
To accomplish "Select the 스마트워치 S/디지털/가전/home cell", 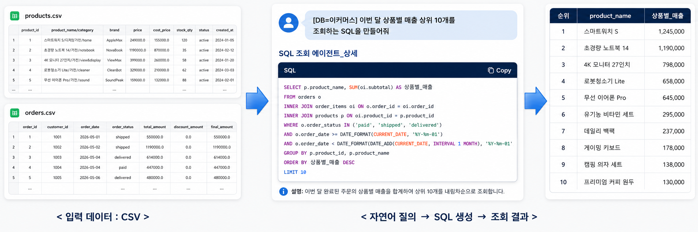I will 72,40.
